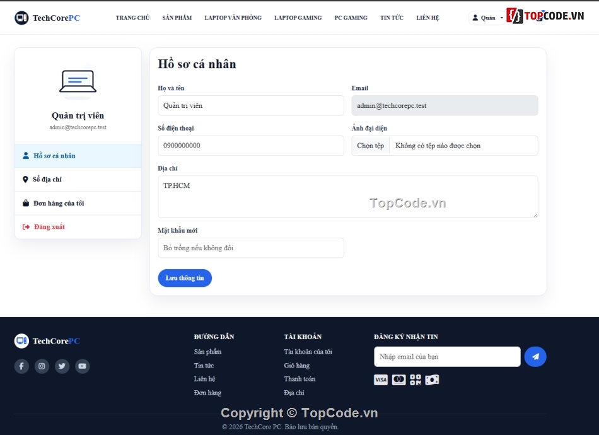Viewport: 599px width, 435px height.
Task: Click the person icon beside Hồ sơ cá nhân
Action: (x=26, y=156)
